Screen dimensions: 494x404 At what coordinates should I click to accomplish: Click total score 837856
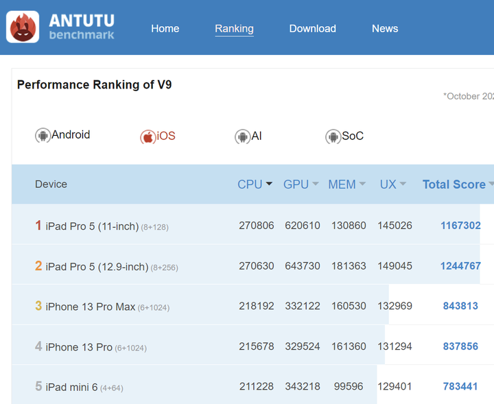(460, 346)
